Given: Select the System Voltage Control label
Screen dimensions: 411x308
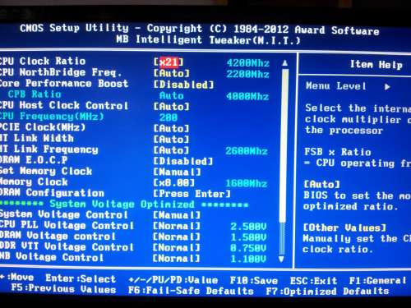Looking at the screenshot, I should point(64,214).
